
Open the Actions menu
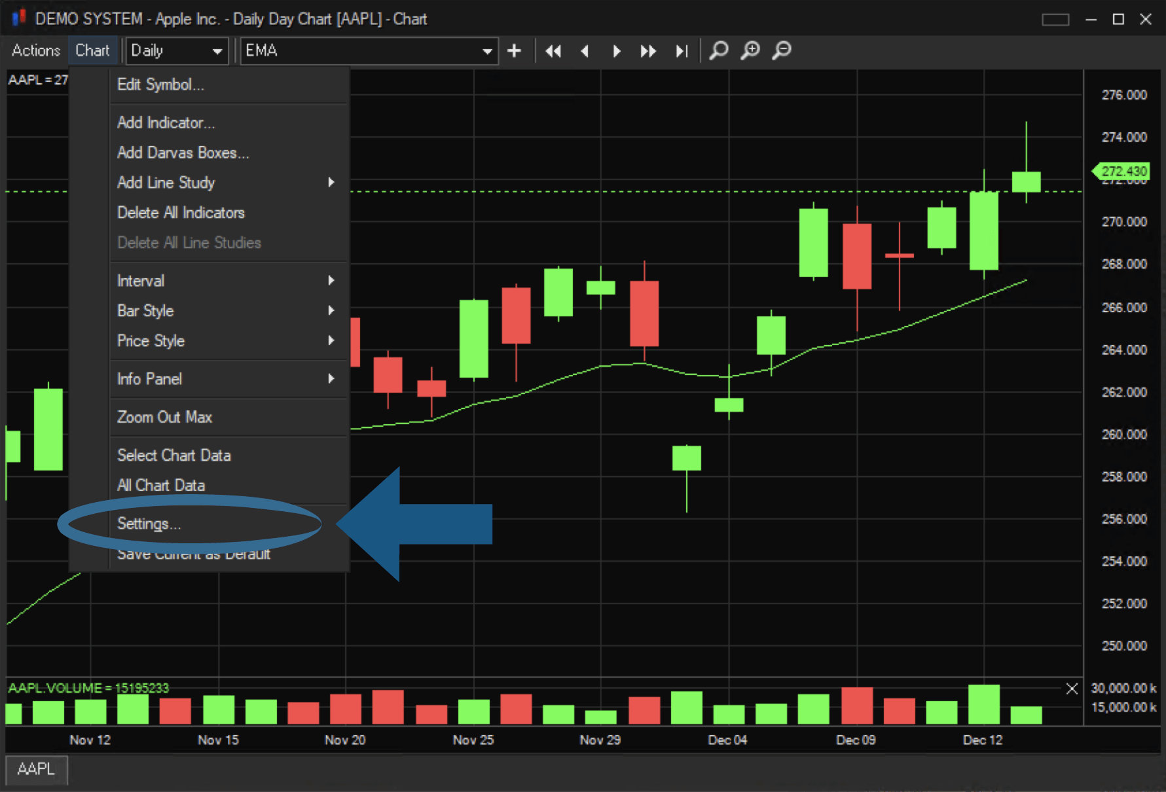click(36, 50)
